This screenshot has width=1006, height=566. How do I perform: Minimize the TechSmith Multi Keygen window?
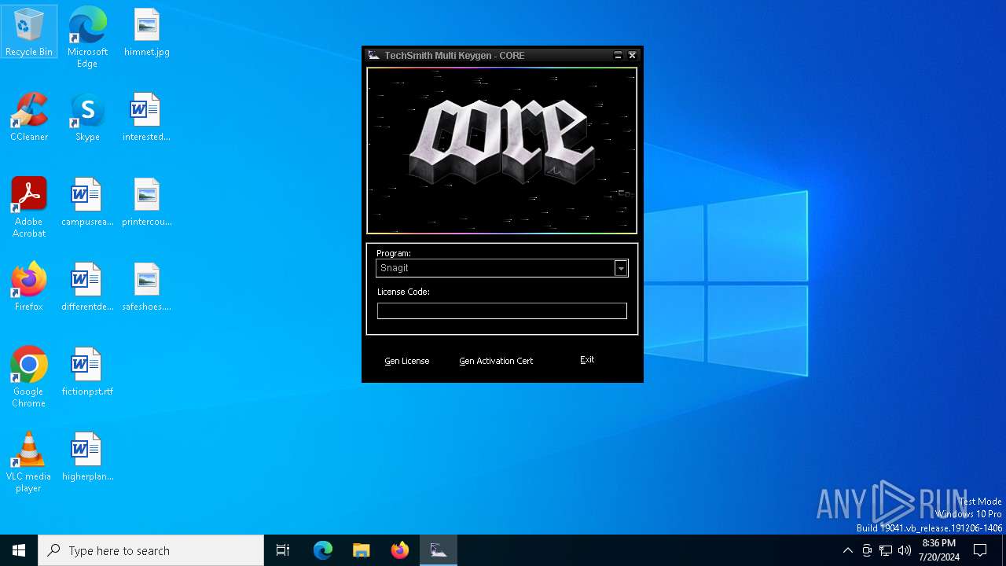pyautogui.click(x=618, y=55)
